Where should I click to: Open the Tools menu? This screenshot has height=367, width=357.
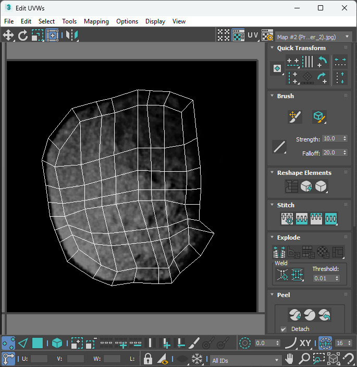(x=69, y=21)
